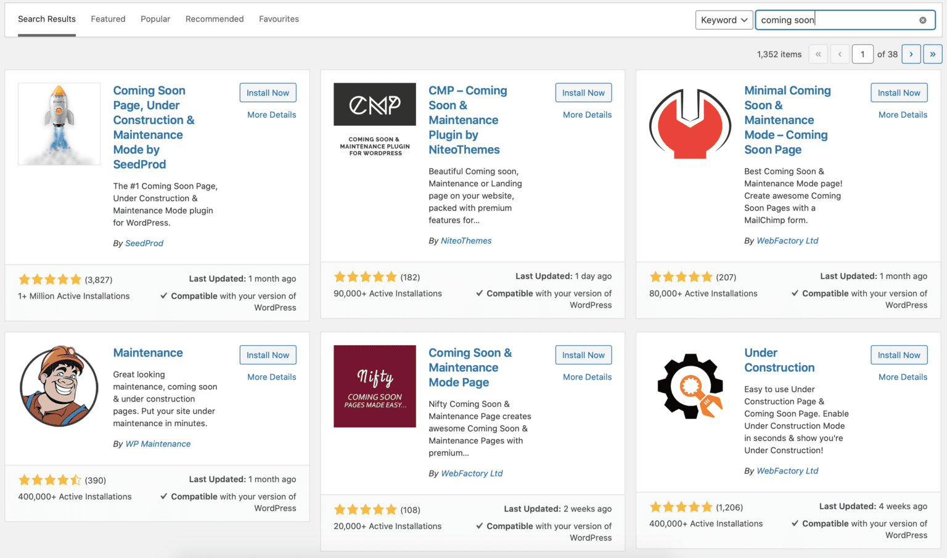Image resolution: width=947 pixels, height=558 pixels.
Task: Click inside the page number field
Action: click(x=863, y=54)
